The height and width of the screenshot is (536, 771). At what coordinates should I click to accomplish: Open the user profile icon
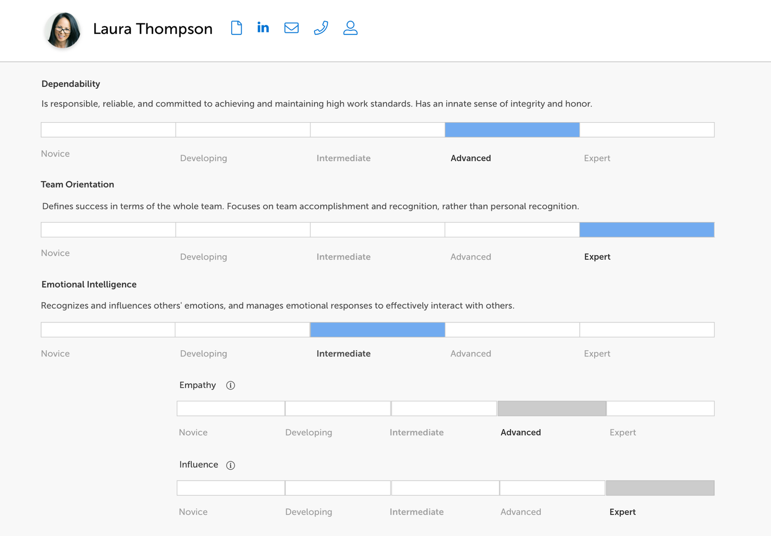(x=350, y=28)
